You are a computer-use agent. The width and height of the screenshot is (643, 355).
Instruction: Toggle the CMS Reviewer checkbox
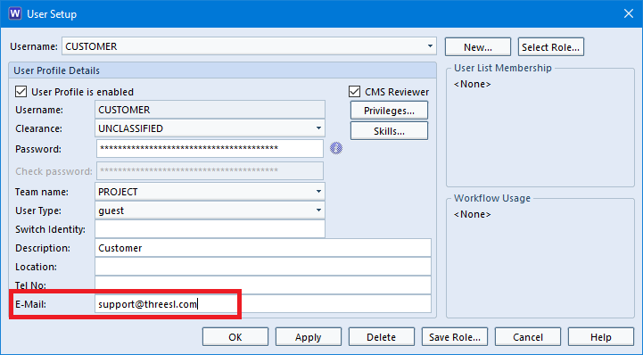click(x=354, y=91)
